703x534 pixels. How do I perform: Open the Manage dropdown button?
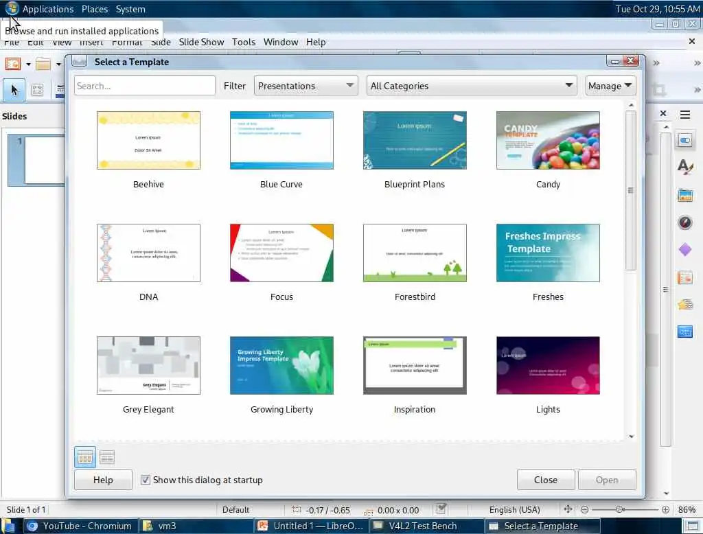[610, 86]
